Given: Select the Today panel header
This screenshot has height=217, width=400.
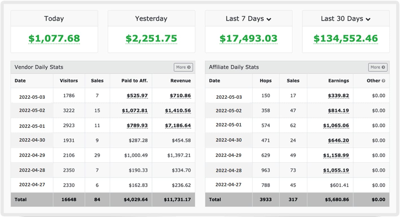Looking at the screenshot, I should (54, 19).
